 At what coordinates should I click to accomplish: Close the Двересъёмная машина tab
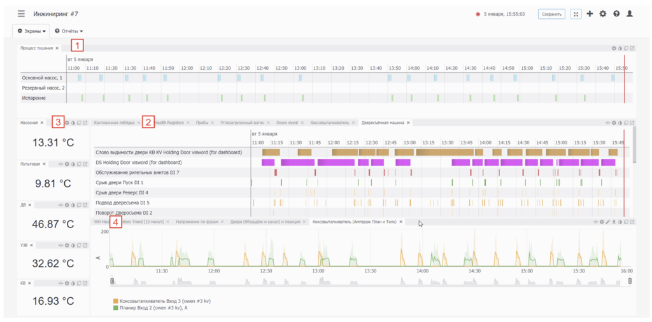coord(408,123)
